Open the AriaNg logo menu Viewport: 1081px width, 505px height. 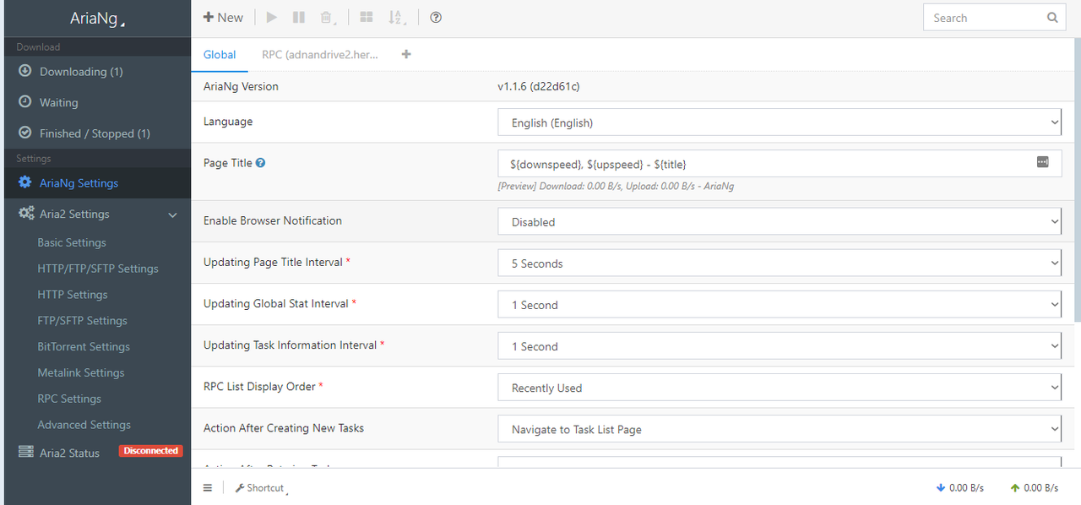click(97, 19)
